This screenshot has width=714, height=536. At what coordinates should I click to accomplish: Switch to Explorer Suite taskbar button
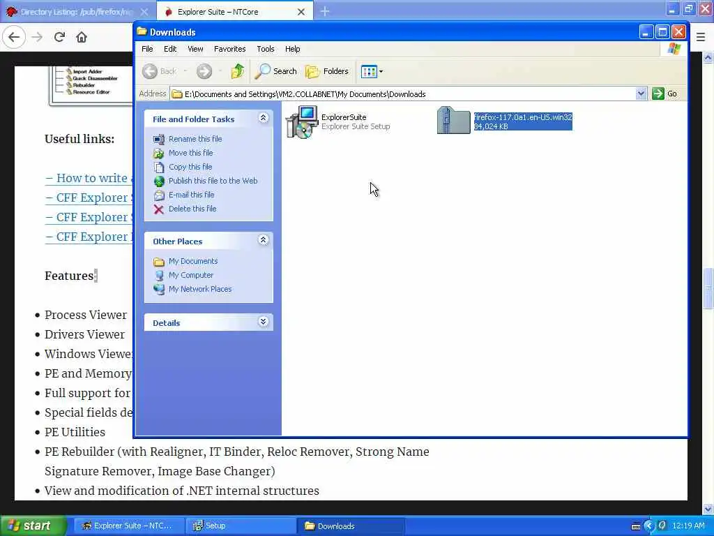[x=129, y=526]
